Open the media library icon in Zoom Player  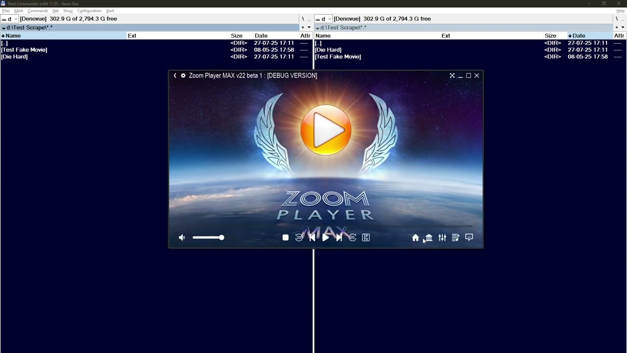coord(429,237)
